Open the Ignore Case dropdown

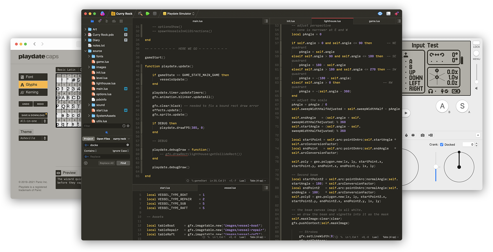point(121,151)
